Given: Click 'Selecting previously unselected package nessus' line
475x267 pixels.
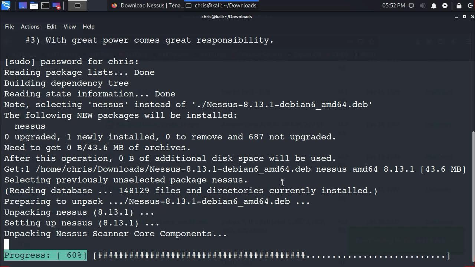Looking at the screenshot, I should pyautogui.click(x=126, y=180).
